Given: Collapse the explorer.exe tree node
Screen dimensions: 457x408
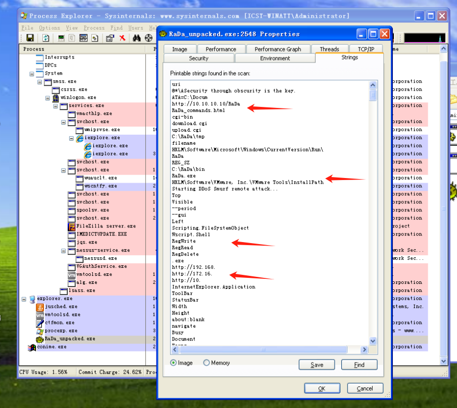Looking at the screenshot, I should pos(24,299).
